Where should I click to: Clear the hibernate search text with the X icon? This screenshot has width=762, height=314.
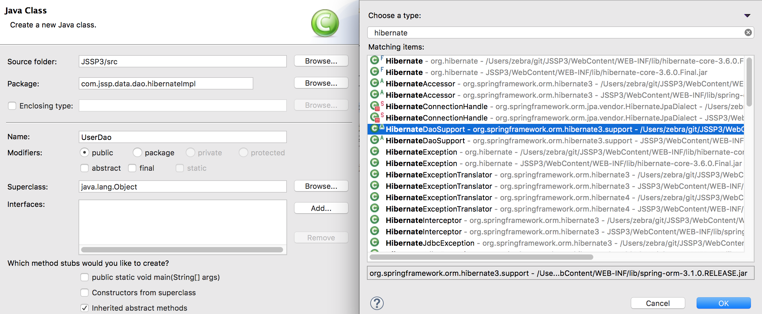coord(748,32)
